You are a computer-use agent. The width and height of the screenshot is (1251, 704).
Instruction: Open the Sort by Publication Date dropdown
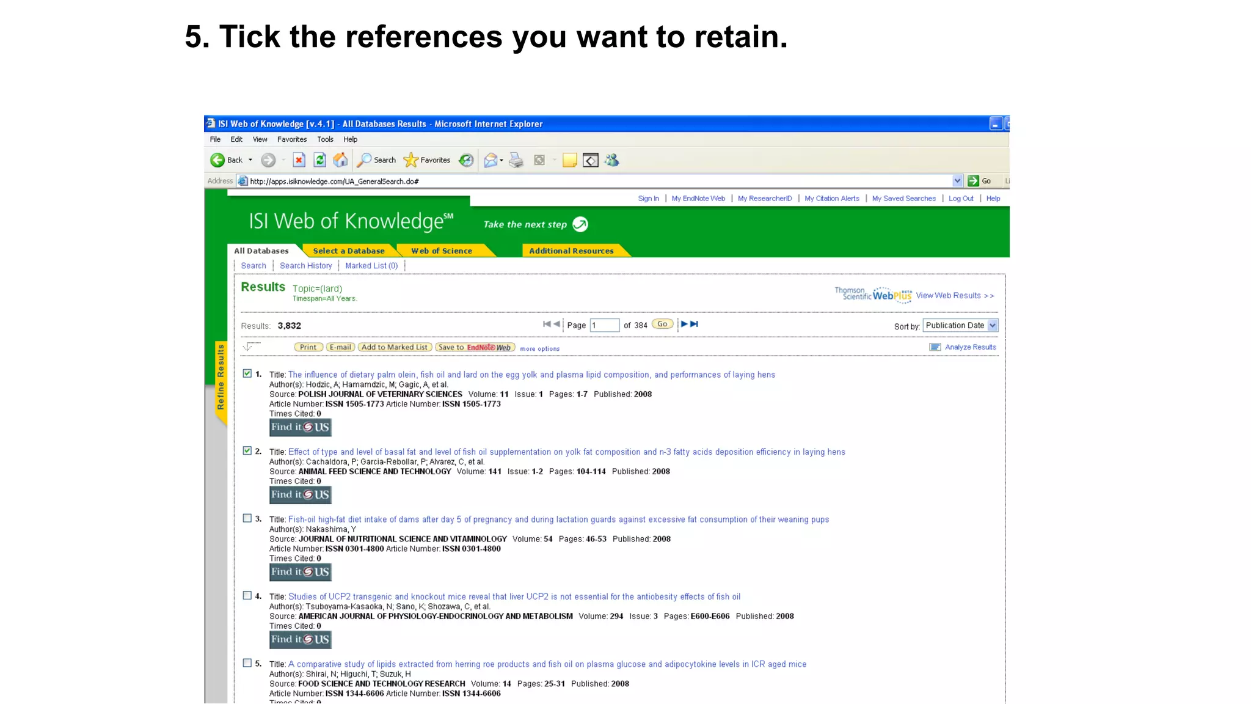point(960,326)
